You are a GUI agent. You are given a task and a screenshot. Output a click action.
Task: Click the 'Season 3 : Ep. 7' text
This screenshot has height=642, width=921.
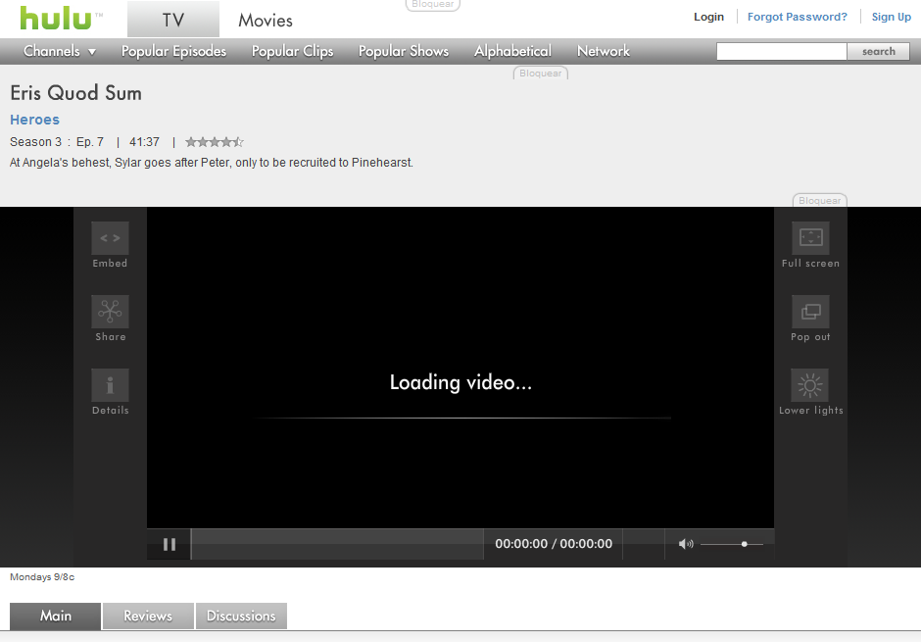coord(57,141)
